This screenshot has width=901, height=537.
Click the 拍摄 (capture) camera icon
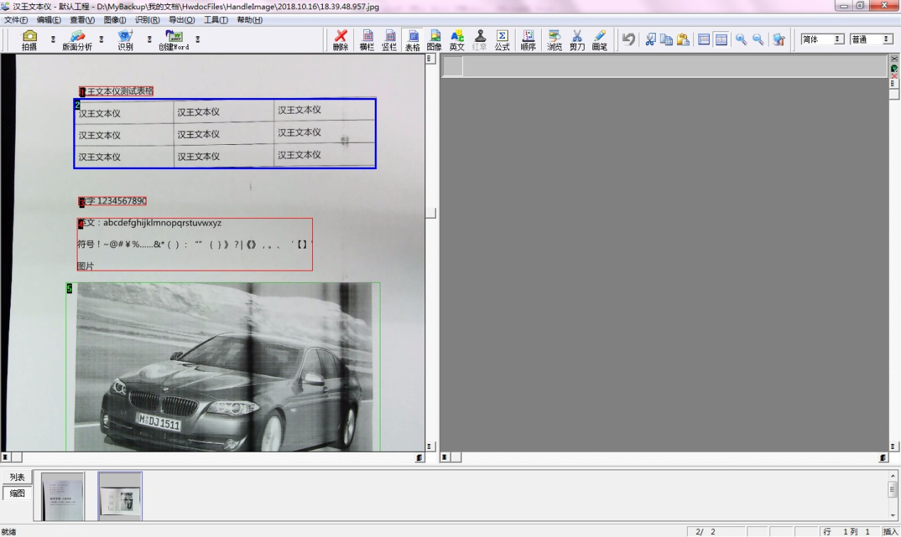[29, 40]
